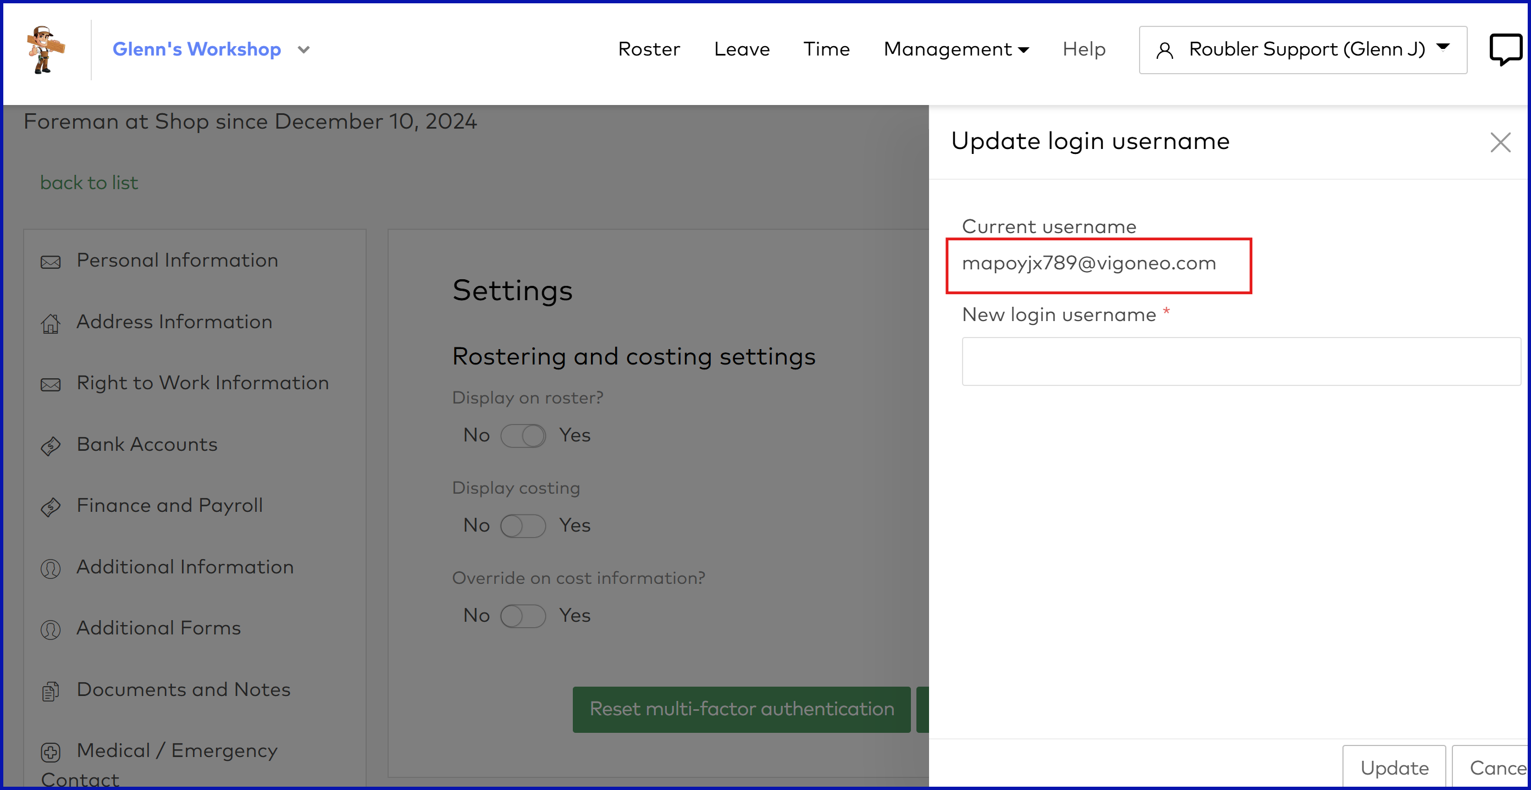This screenshot has width=1531, height=790.
Task: Click the Medical / Emergency Contact plus icon
Action: coord(51,752)
